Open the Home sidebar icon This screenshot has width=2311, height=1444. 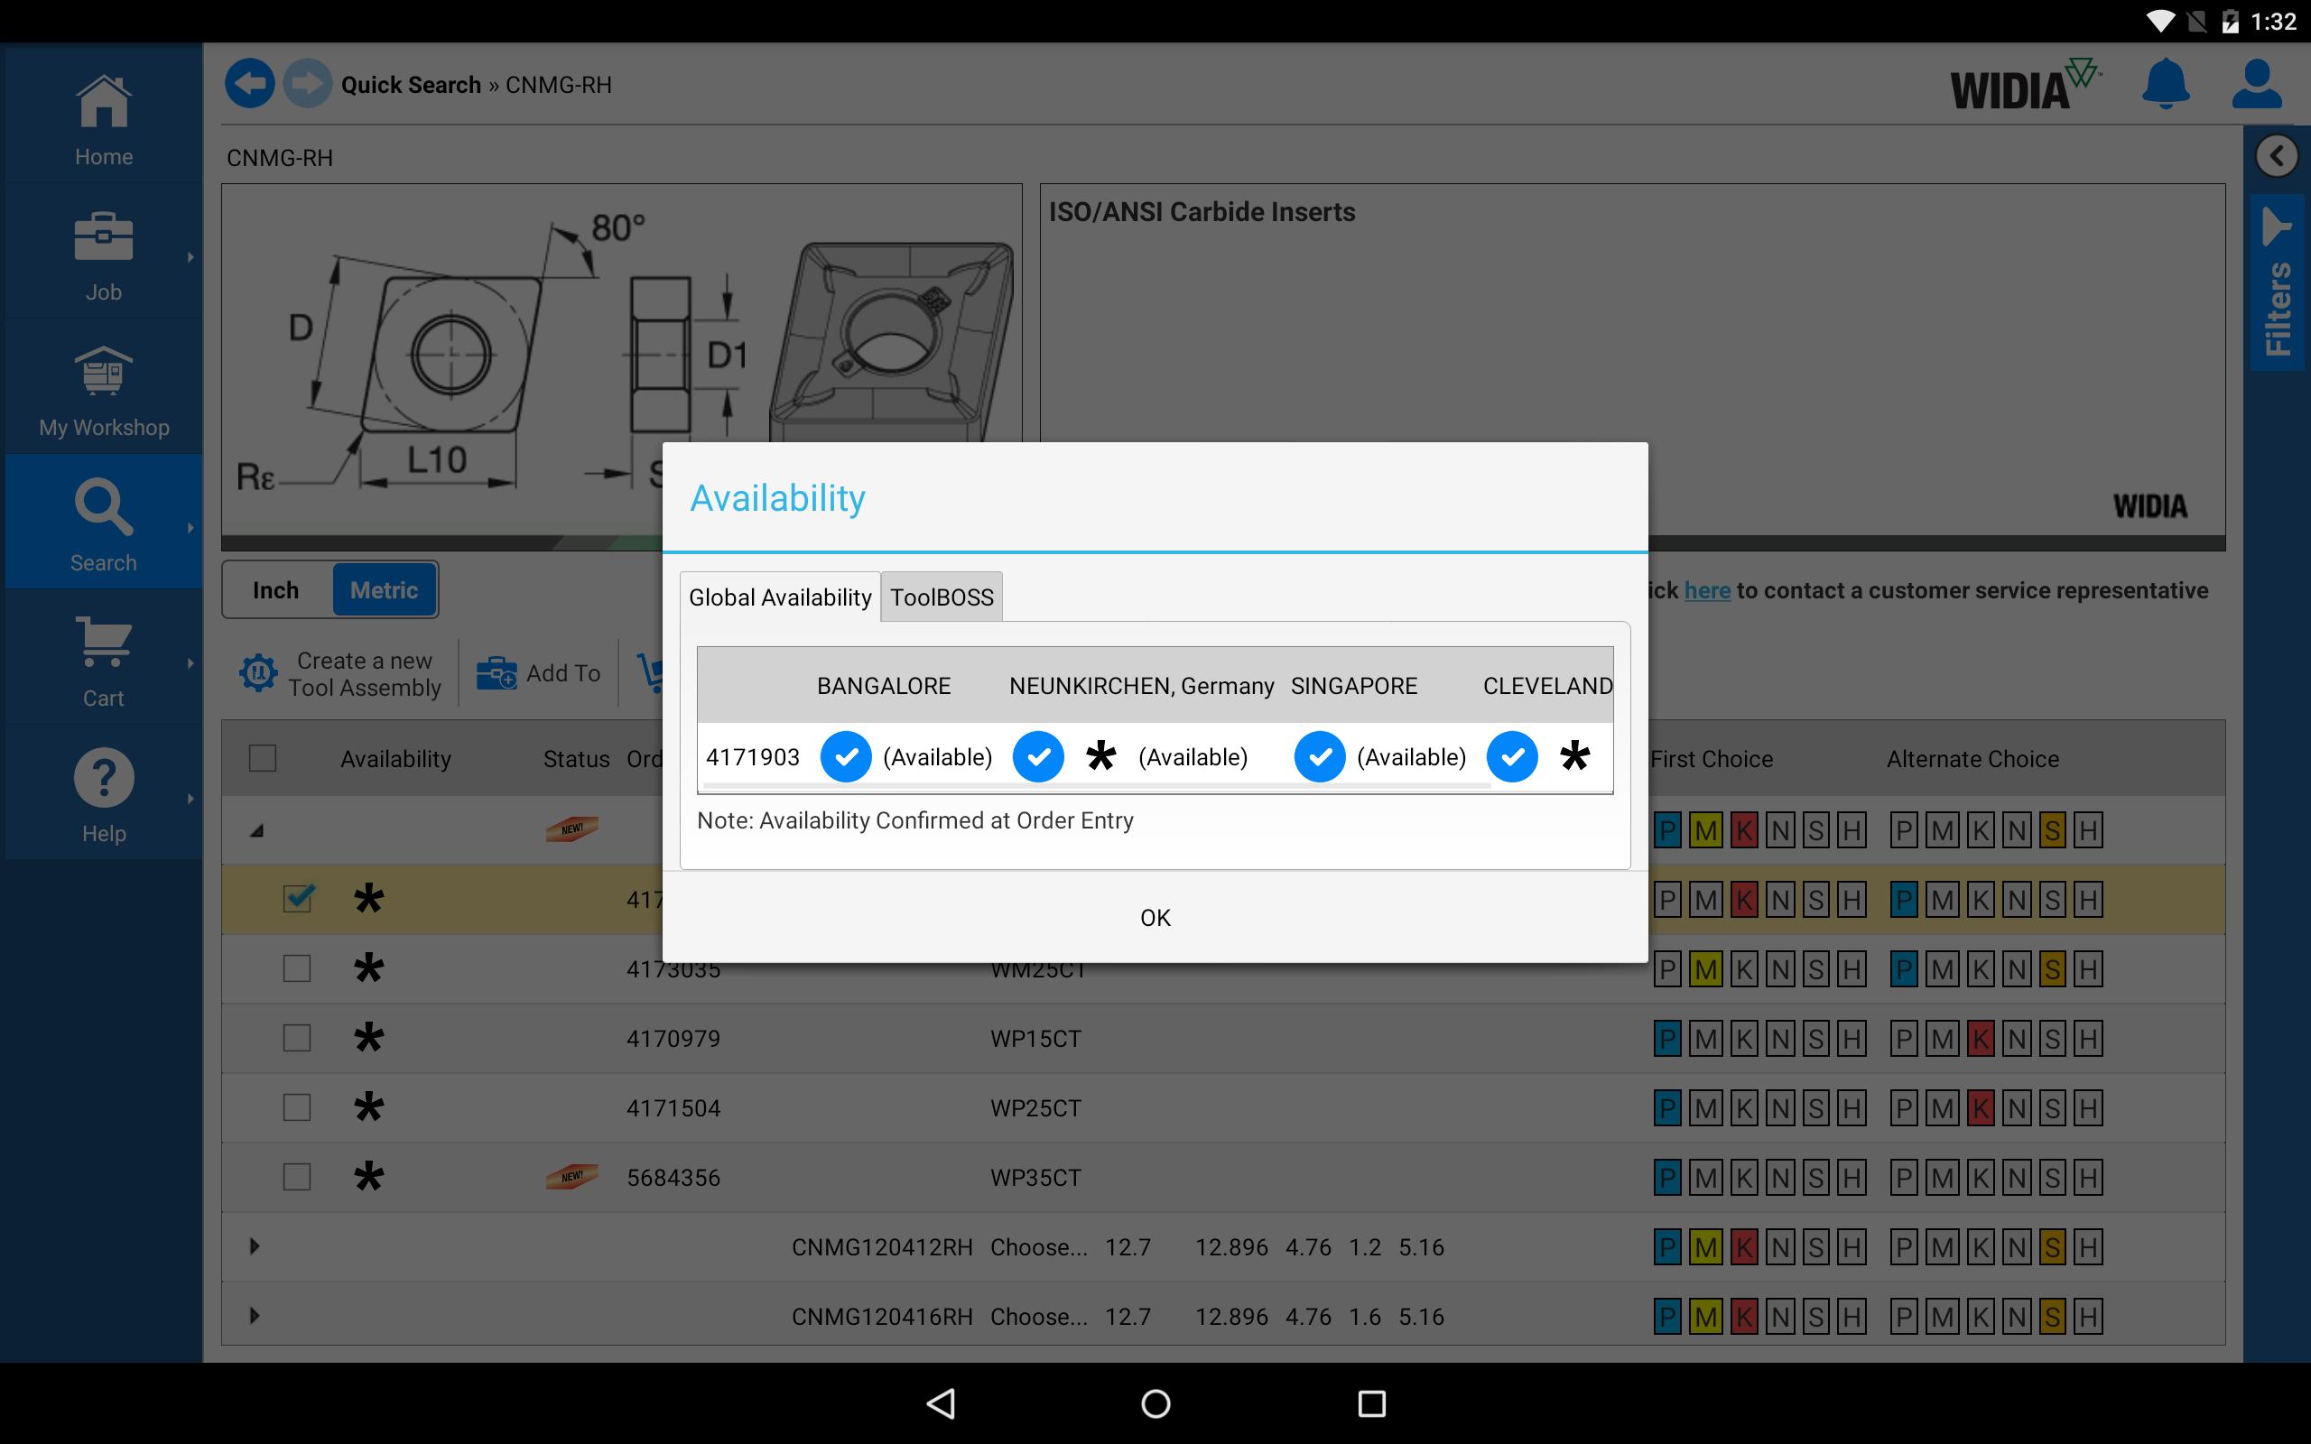click(103, 119)
